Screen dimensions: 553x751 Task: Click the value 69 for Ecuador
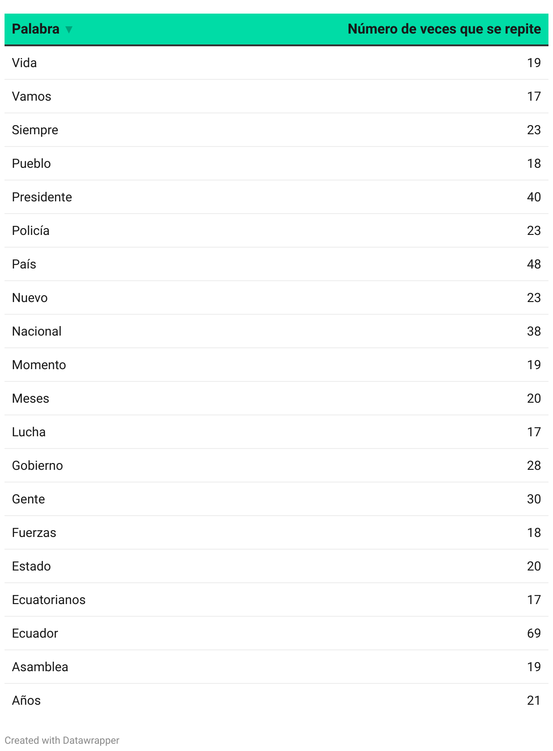tap(534, 633)
